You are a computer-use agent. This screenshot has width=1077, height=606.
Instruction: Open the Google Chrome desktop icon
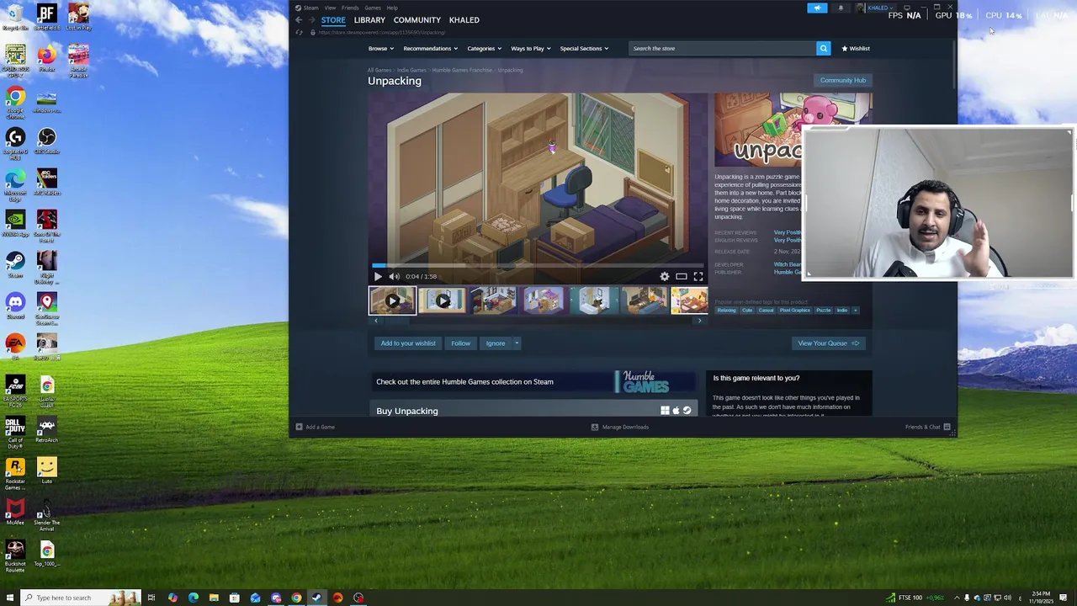point(15,101)
